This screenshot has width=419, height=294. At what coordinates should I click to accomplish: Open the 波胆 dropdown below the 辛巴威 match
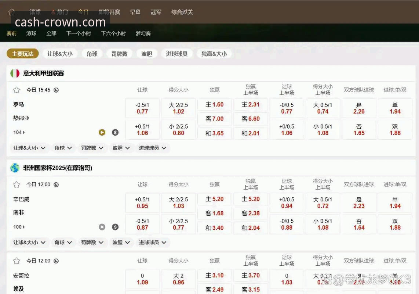(x=121, y=242)
